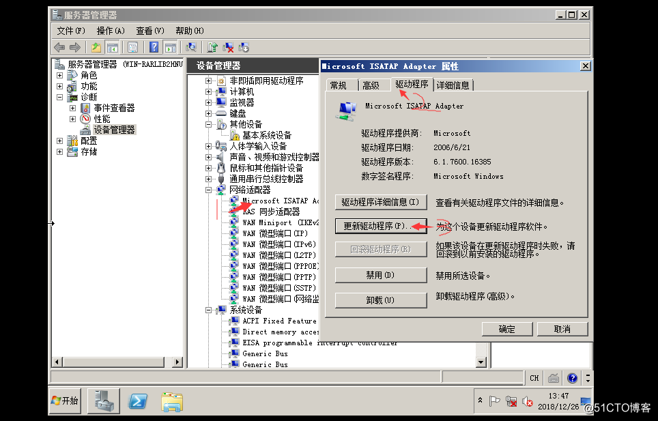Open the 帮助(H) menu
This screenshot has width=658, height=421.
tap(190, 31)
